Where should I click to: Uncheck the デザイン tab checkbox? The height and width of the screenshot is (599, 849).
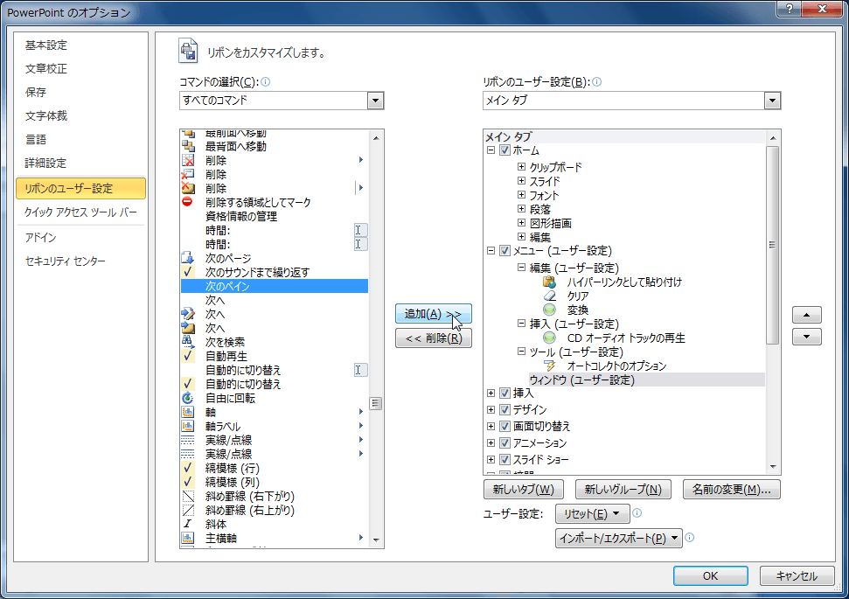tap(505, 409)
